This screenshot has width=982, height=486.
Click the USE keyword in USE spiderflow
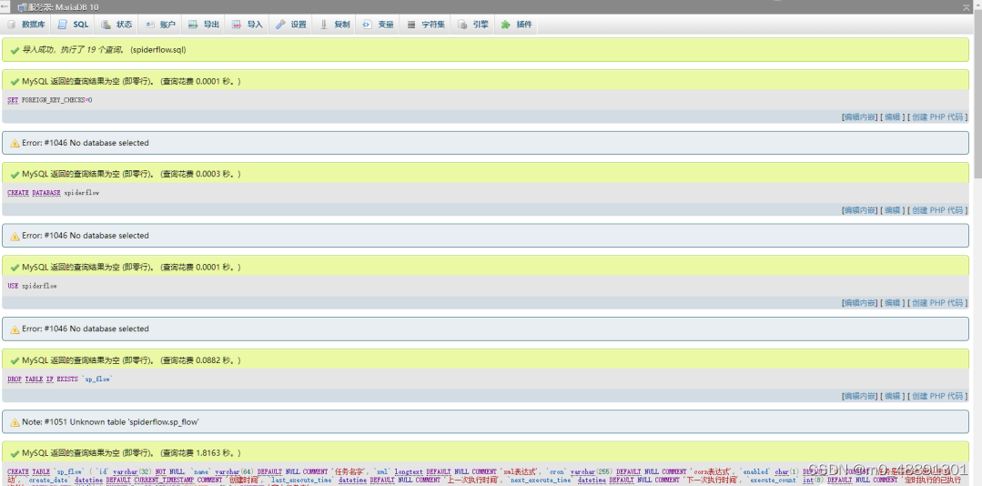13,286
